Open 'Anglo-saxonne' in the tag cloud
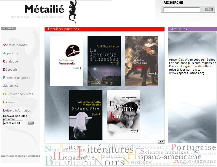 pos(195,161)
